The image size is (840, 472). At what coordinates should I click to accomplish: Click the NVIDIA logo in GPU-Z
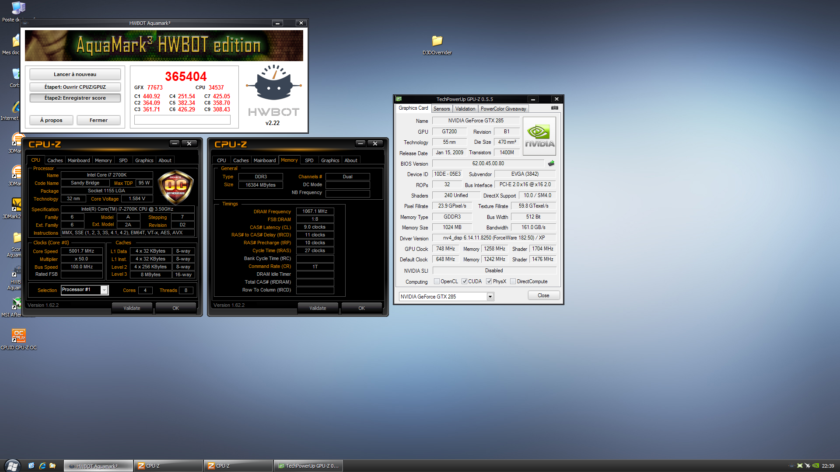tap(539, 136)
